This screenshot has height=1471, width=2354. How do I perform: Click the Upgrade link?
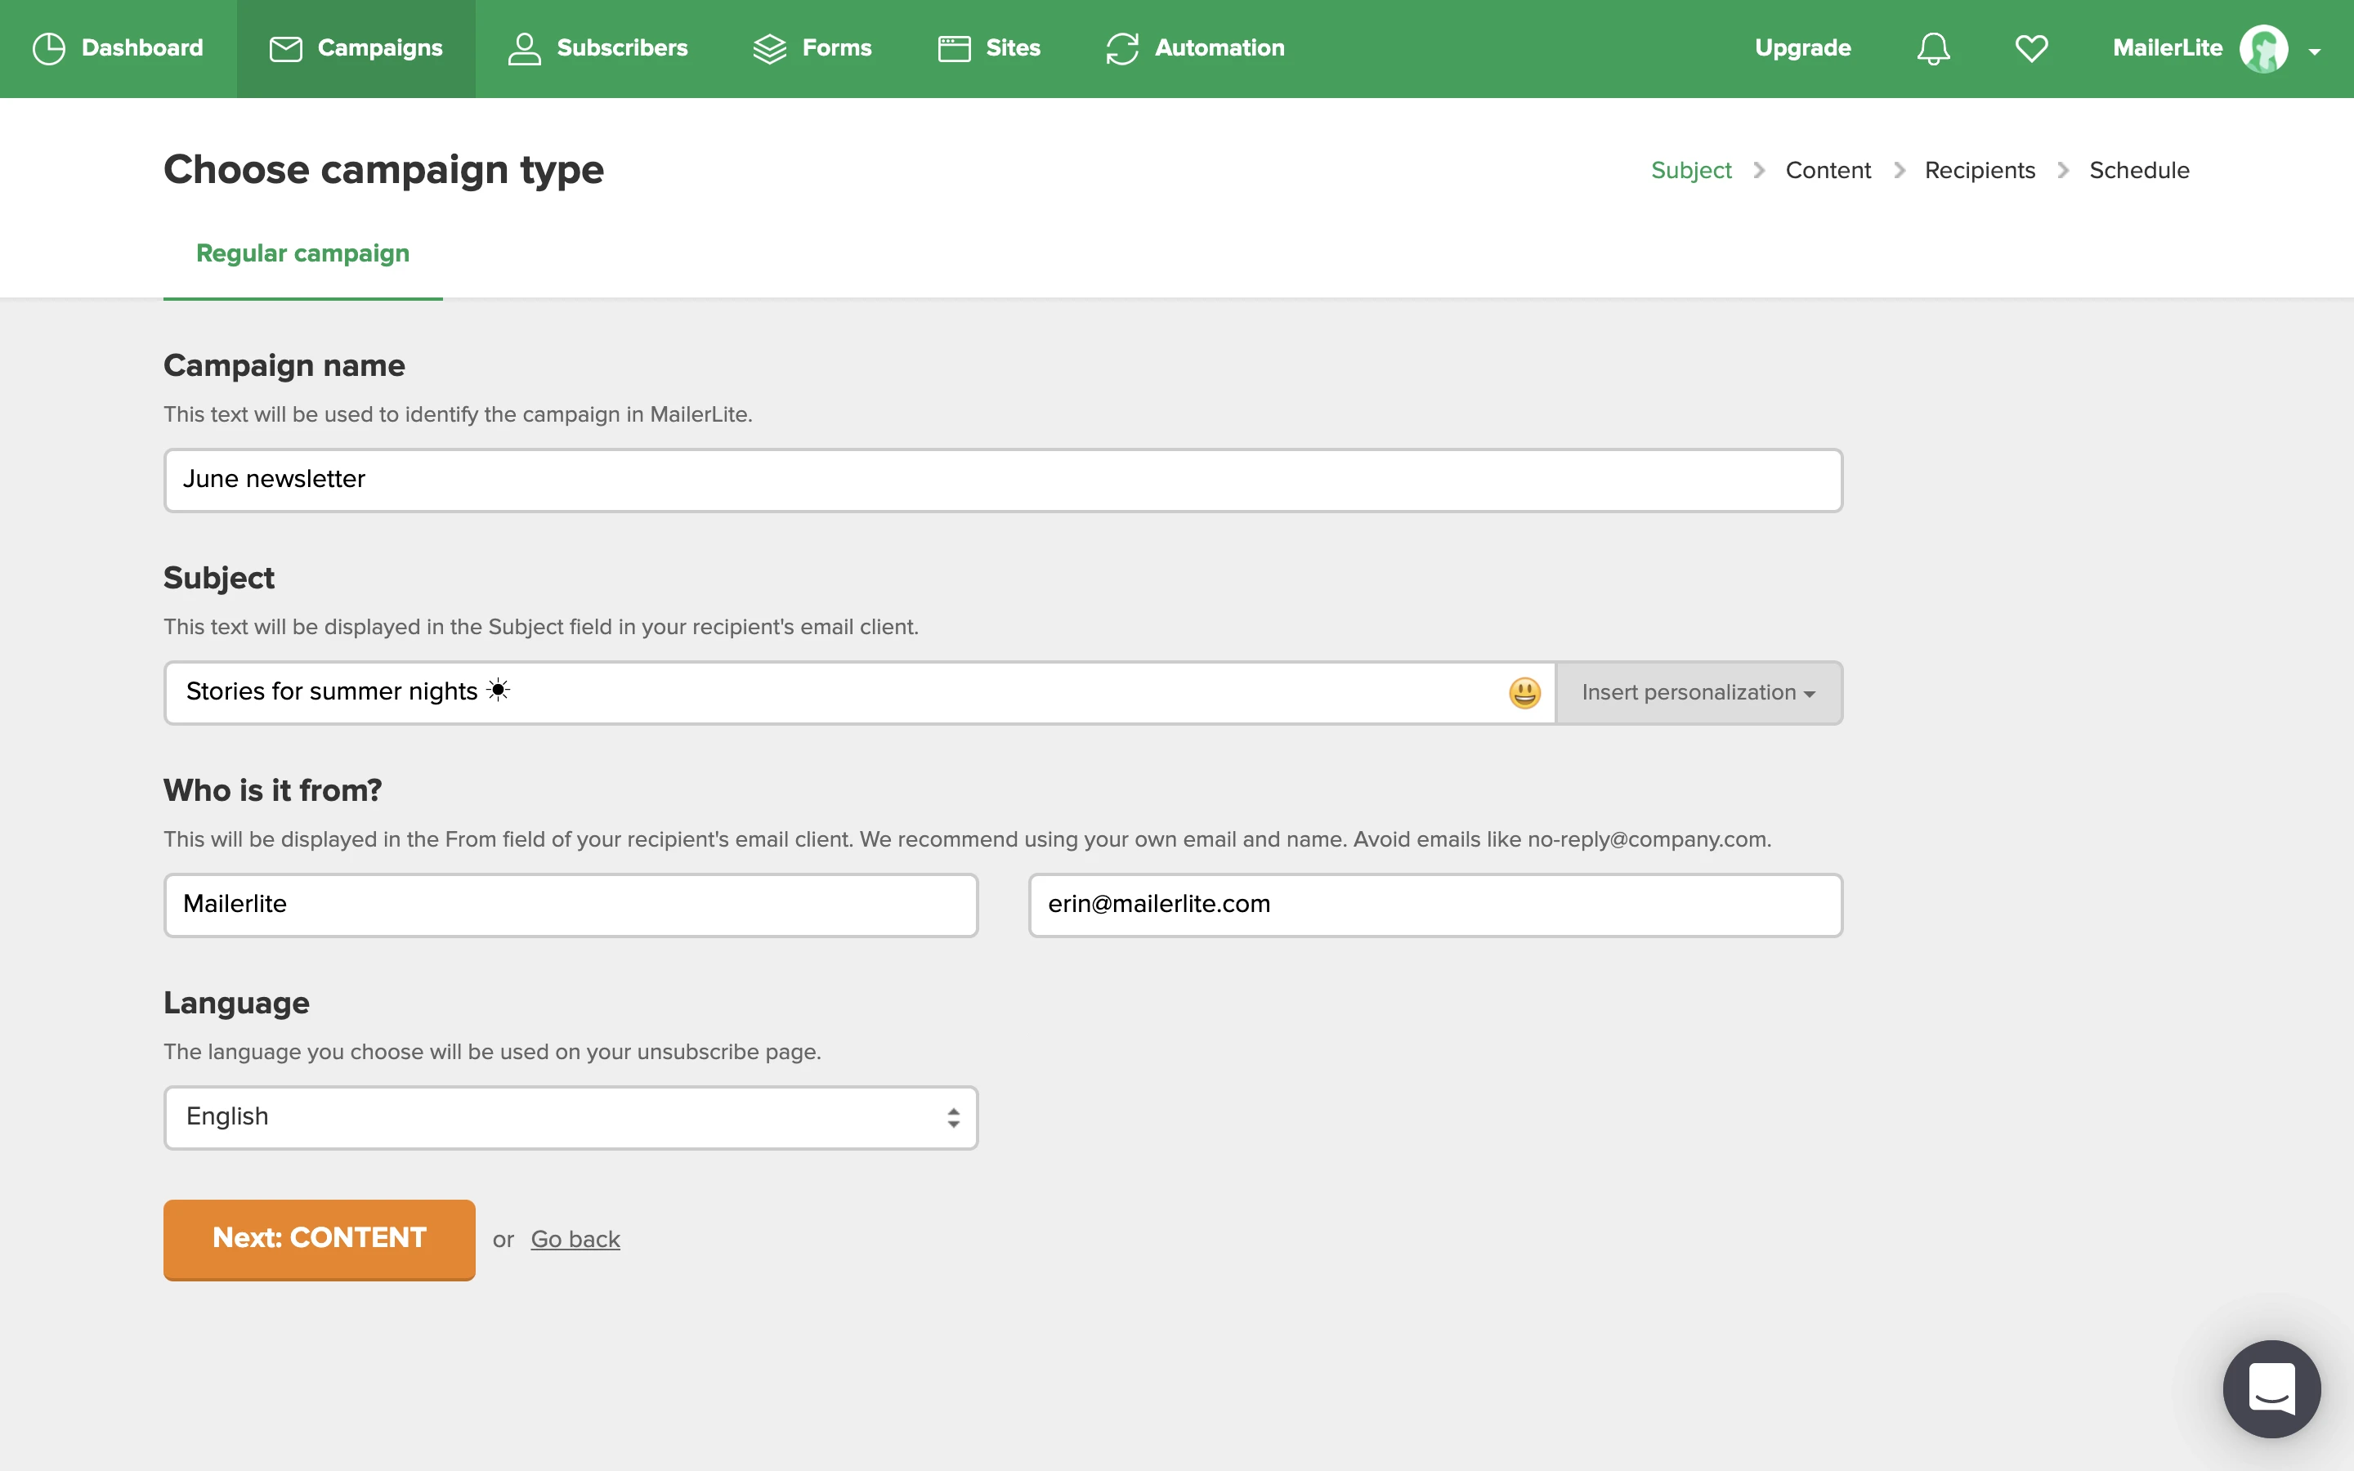pyautogui.click(x=1801, y=49)
